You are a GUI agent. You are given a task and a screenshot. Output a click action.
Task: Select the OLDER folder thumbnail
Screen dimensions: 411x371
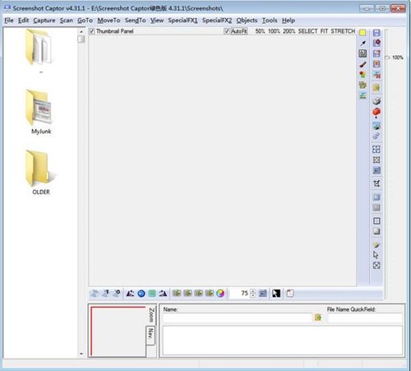(x=40, y=173)
